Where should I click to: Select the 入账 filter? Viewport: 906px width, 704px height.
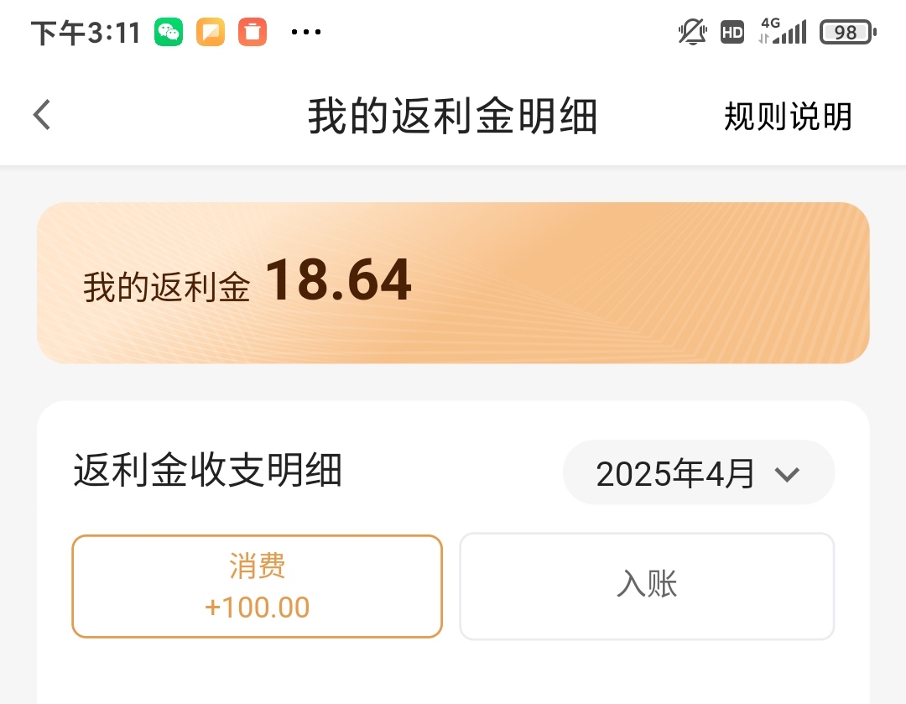coord(647,586)
